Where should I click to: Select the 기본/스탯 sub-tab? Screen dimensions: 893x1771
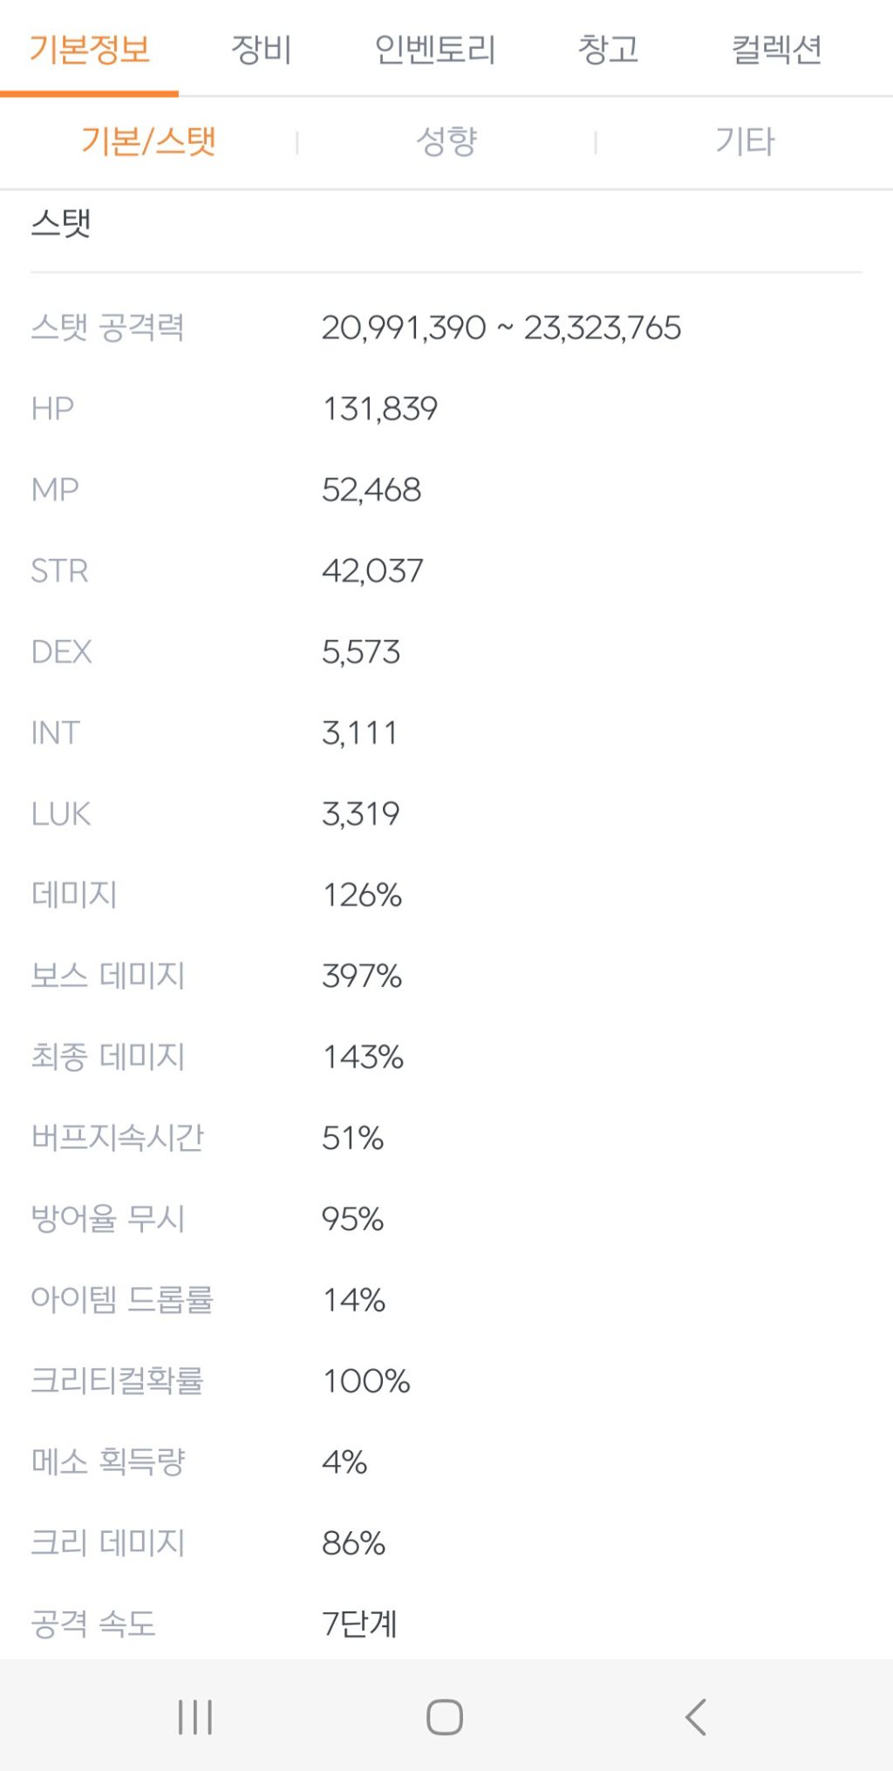pos(148,141)
